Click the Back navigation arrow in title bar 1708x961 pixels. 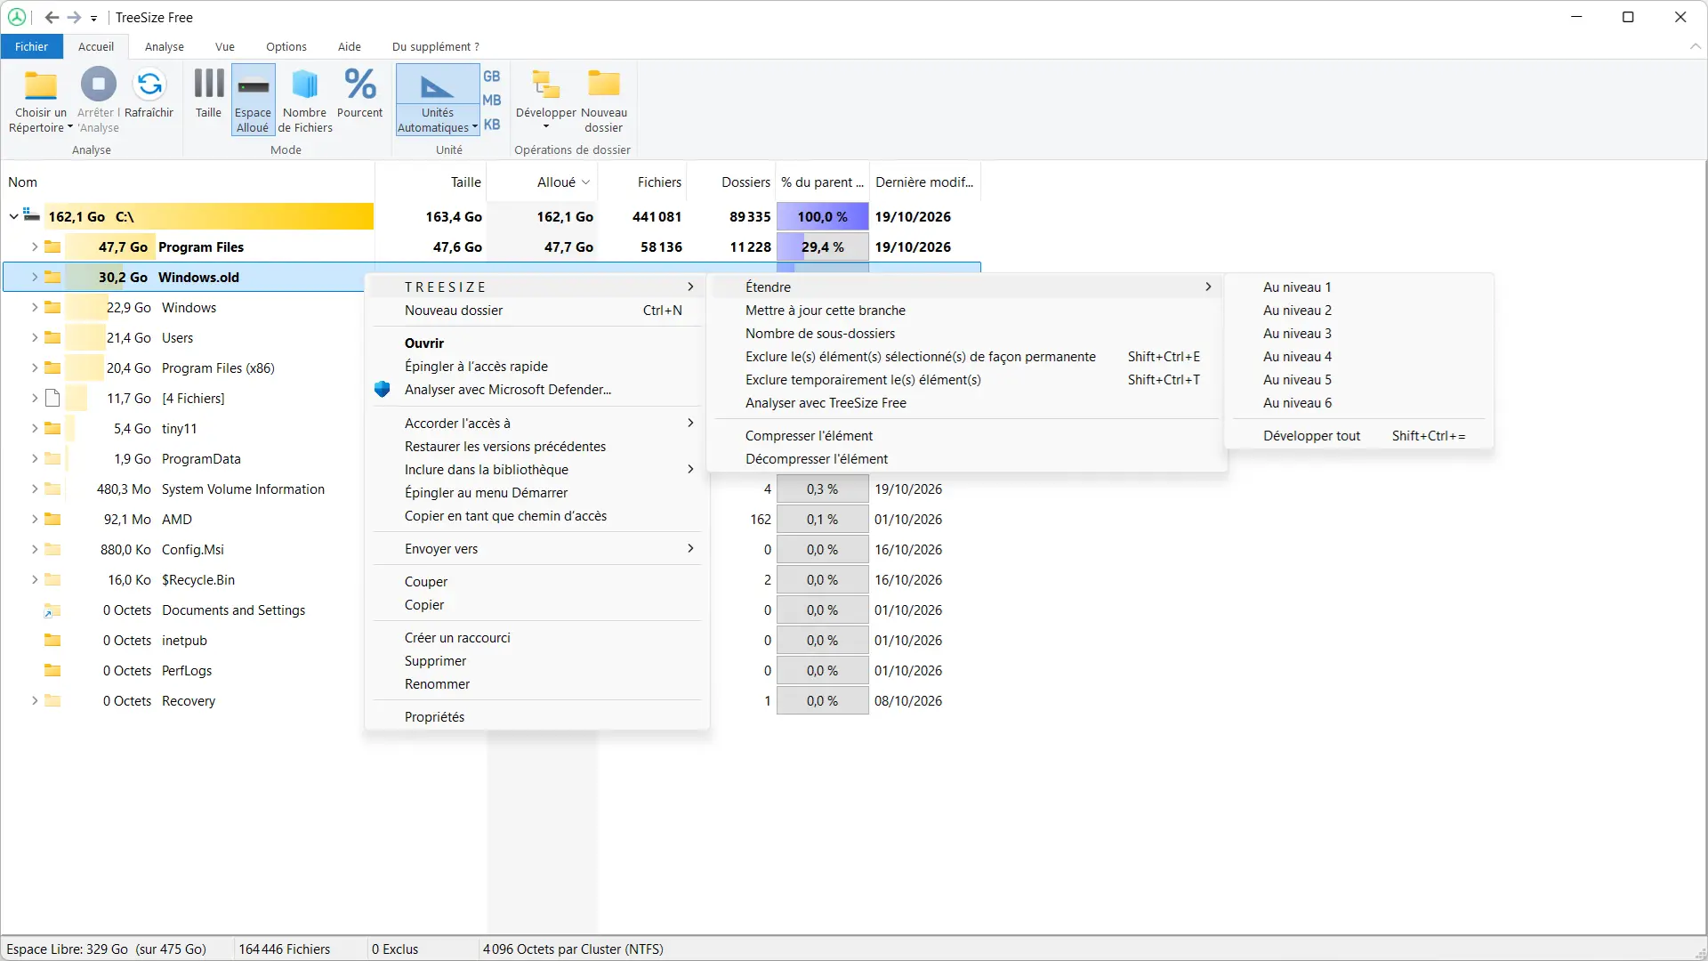(x=52, y=17)
